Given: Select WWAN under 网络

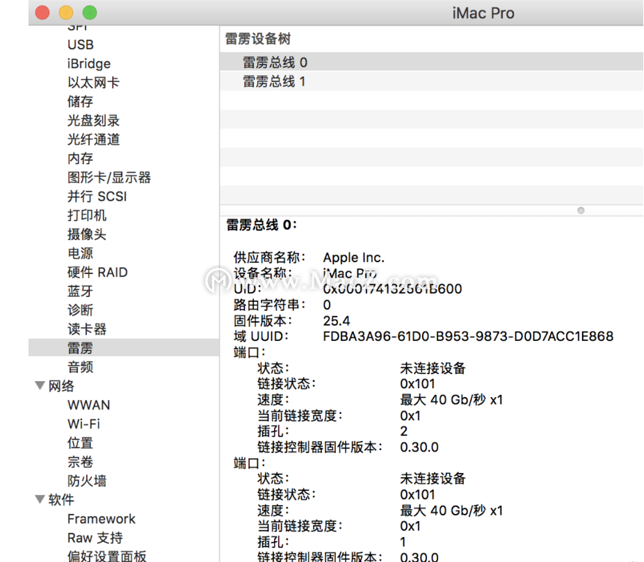Looking at the screenshot, I should pyautogui.click(x=89, y=405).
